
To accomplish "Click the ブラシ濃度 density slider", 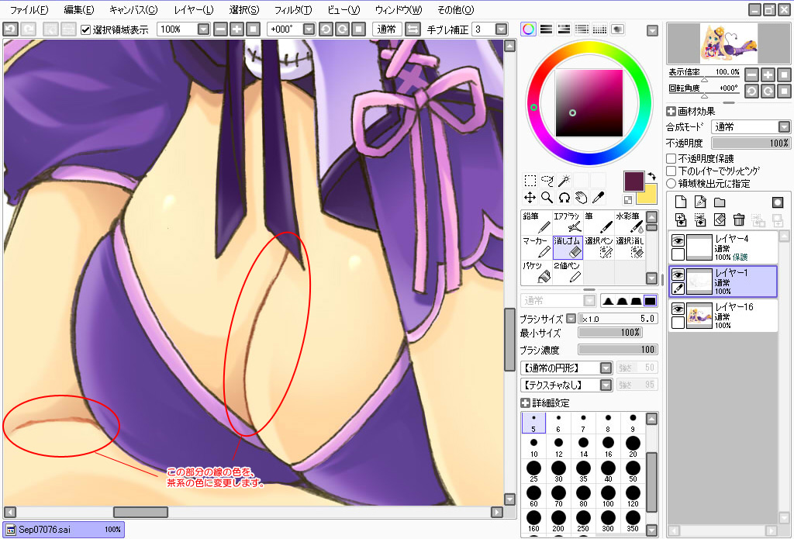I will click(618, 350).
